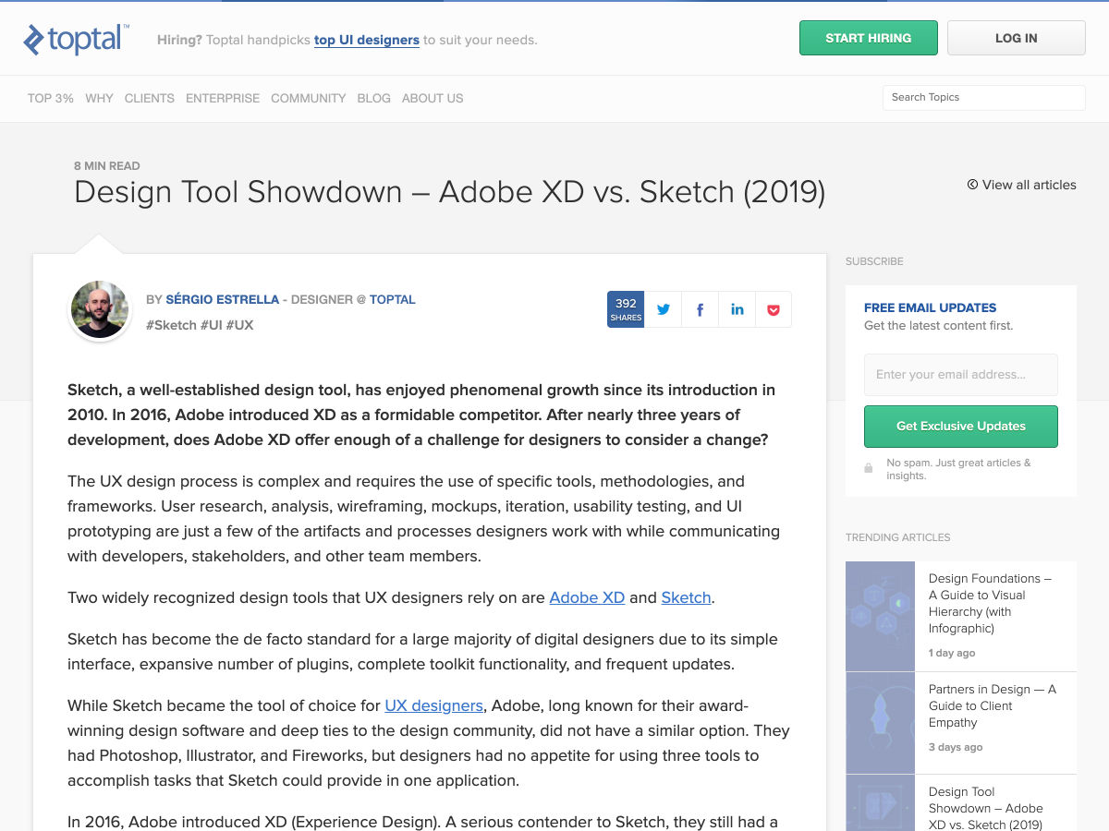Click the 8 MIN READ label
Image resolution: width=1109 pixels, height=831 pixels.
[x=107, y=166]
